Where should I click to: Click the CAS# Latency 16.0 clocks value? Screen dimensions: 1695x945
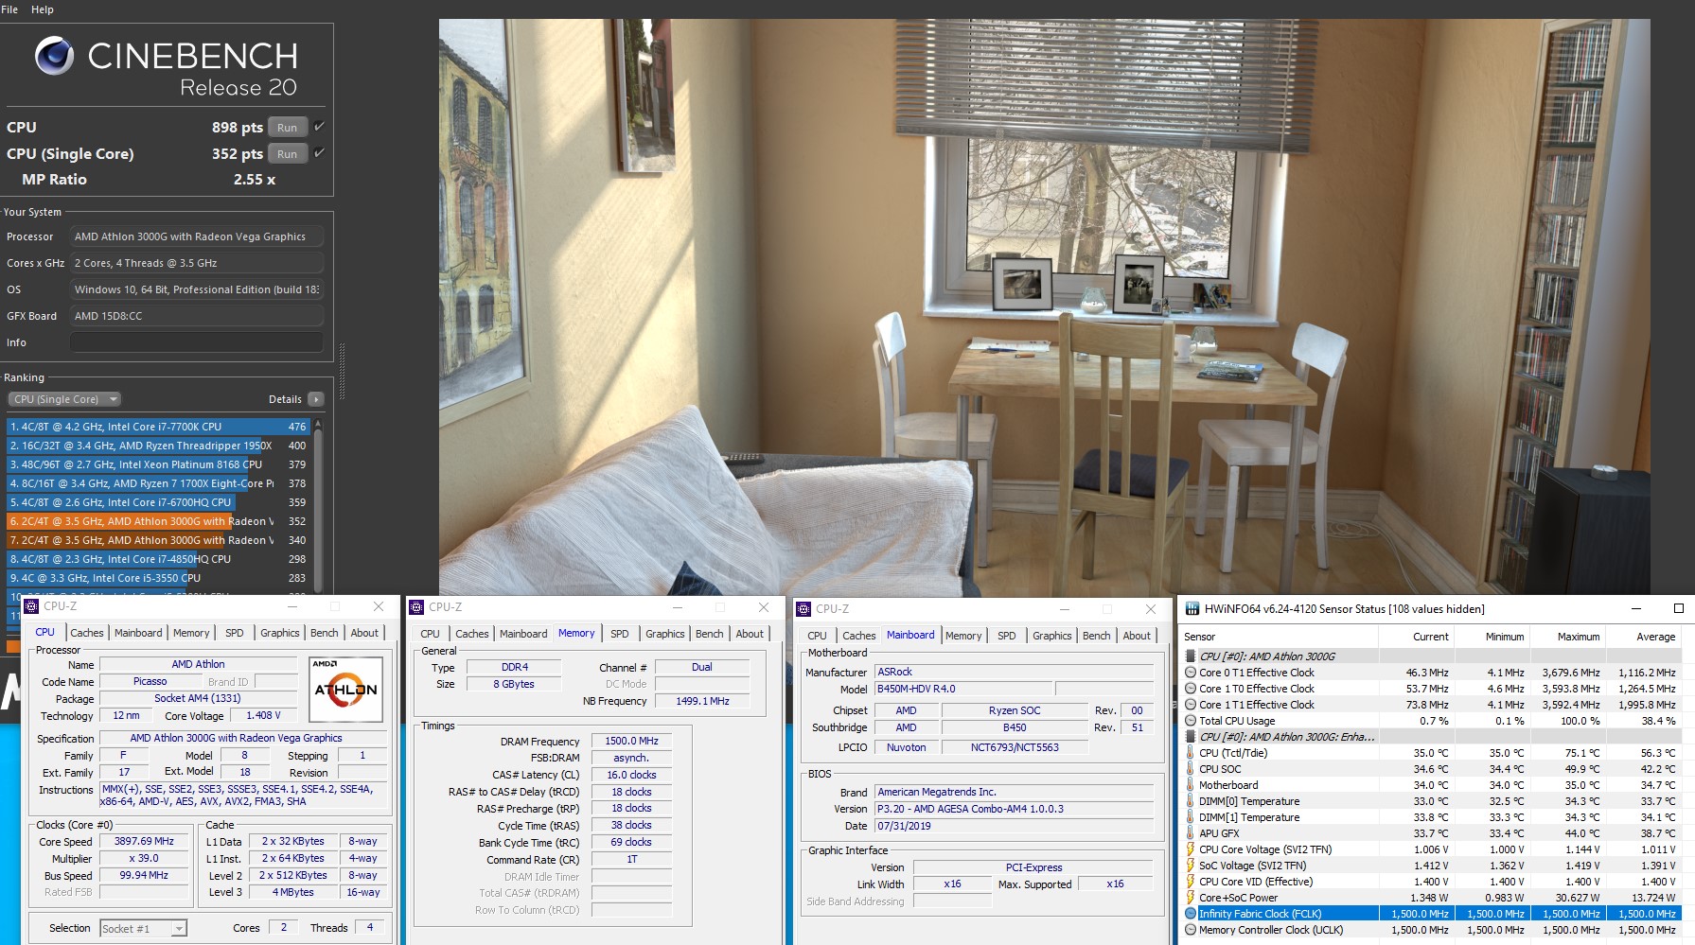(631, 775)
